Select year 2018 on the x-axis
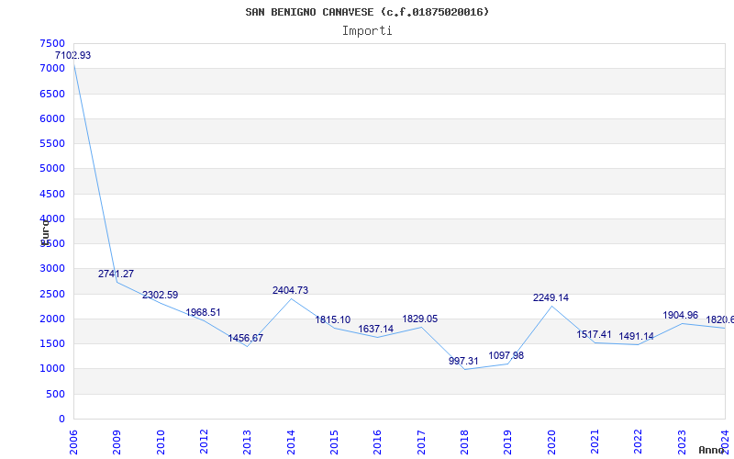This screenshot has height=459, width=734. (464, 442)
